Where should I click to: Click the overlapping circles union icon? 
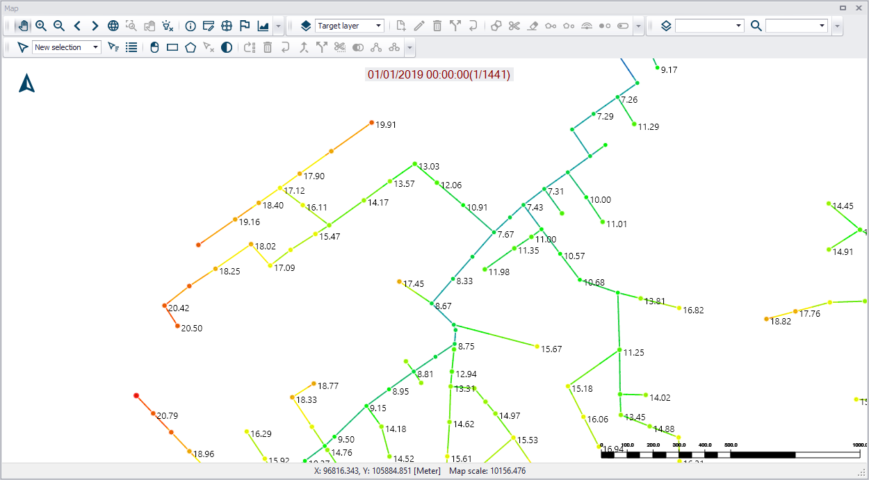point(358,47)
